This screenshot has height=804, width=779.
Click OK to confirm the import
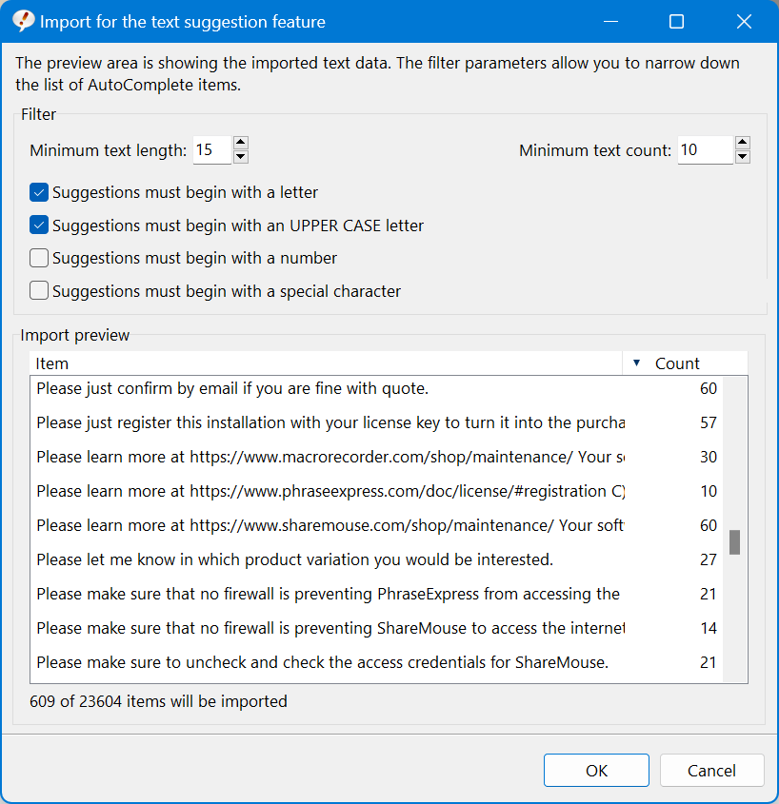pyautogui.click(x=596, y=770)
